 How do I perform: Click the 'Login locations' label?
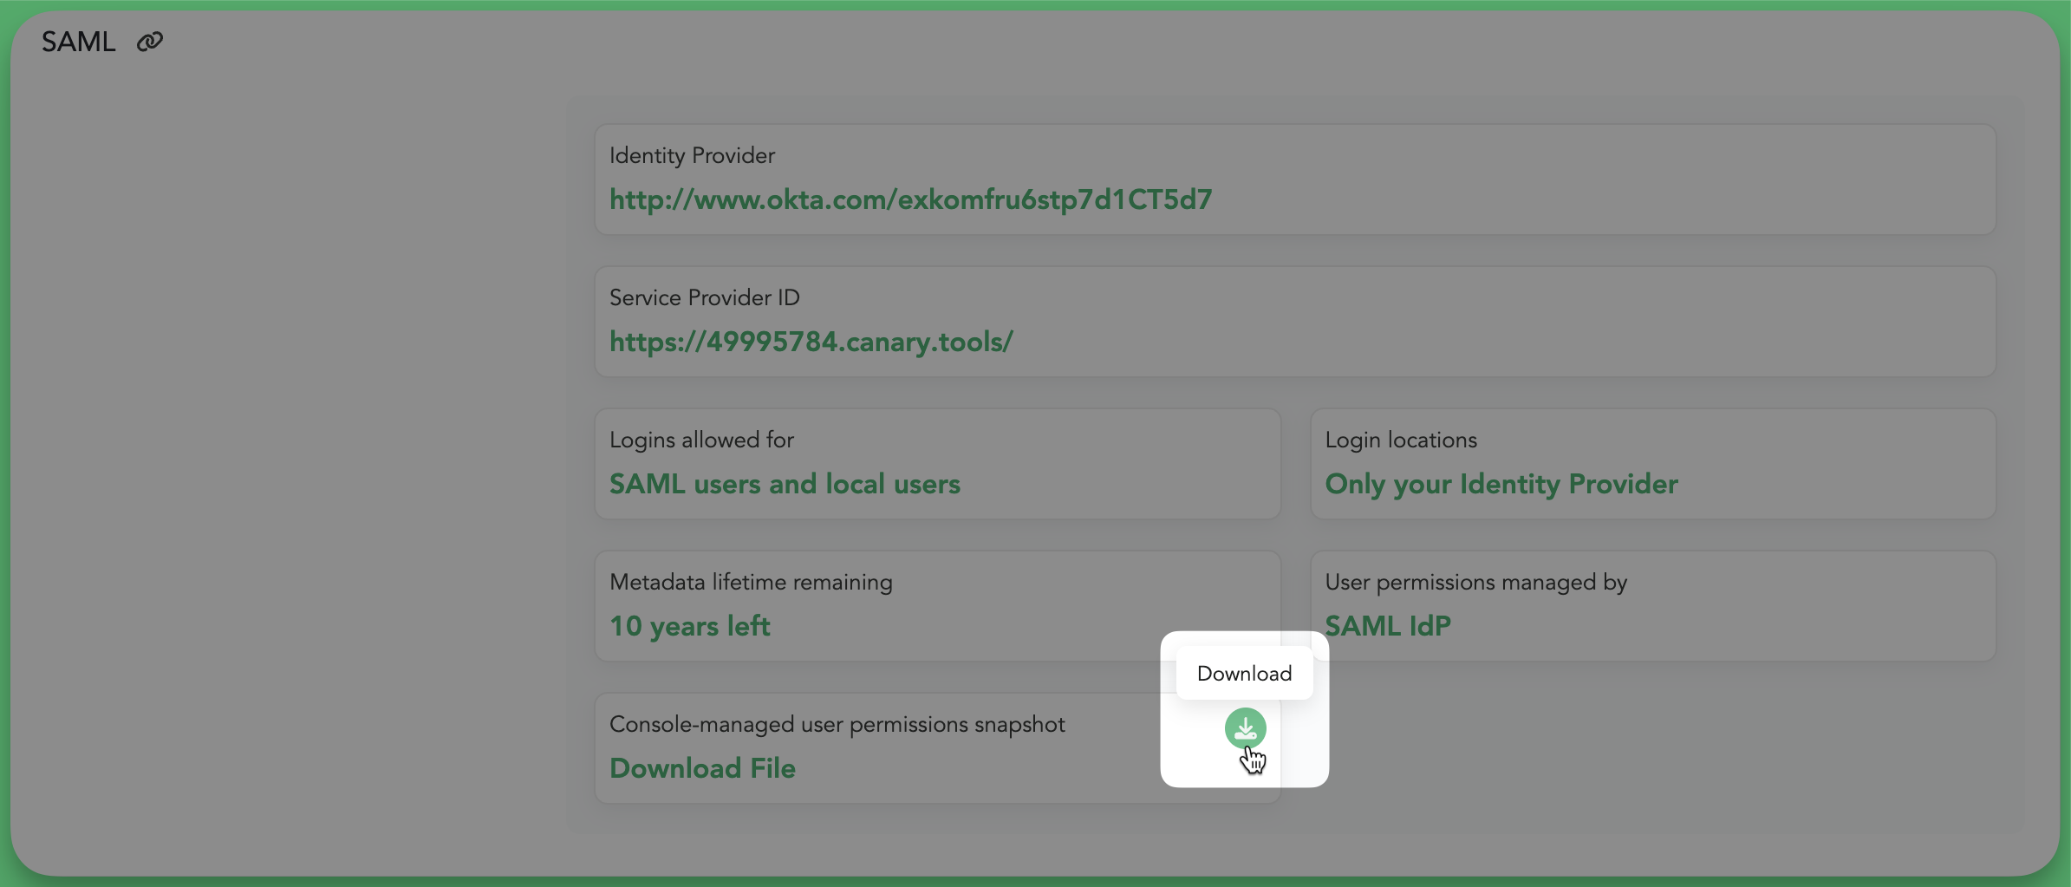tap(1401, 440)
